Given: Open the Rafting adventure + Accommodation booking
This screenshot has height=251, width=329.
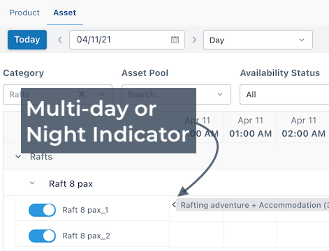Looking at the screenshot, I should pos(253,205).
